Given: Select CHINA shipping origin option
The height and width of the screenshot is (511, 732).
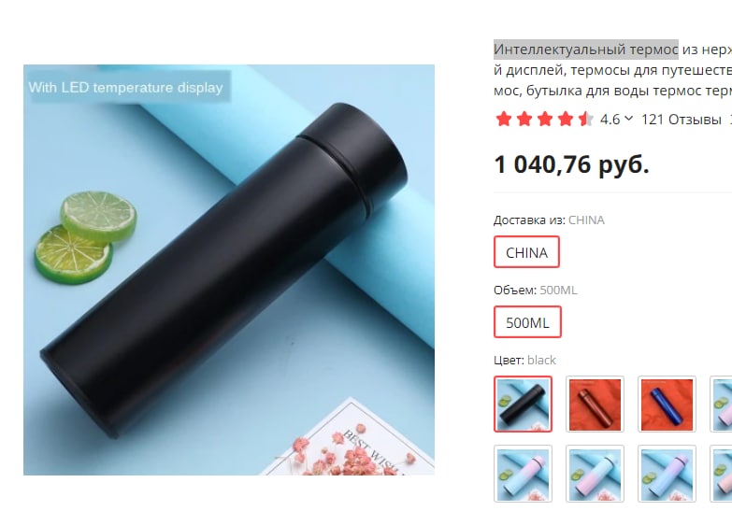Looking at the screenshot, I should pos(526,252).
